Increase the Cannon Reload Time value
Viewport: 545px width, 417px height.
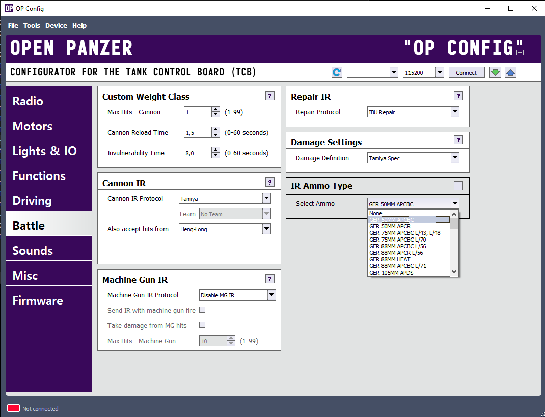point(216,130)
